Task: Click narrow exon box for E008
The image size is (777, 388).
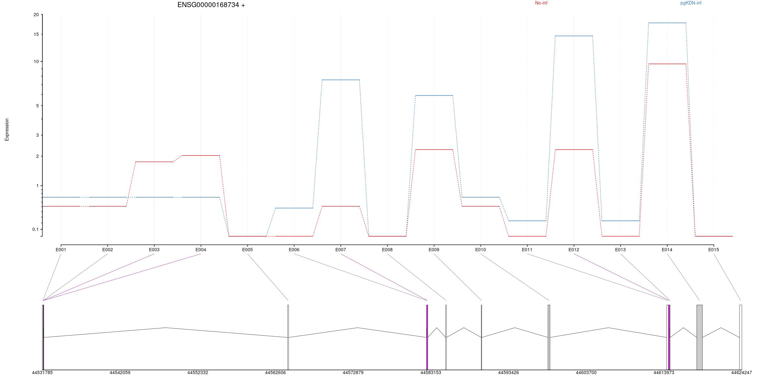Action: point(446,337)
